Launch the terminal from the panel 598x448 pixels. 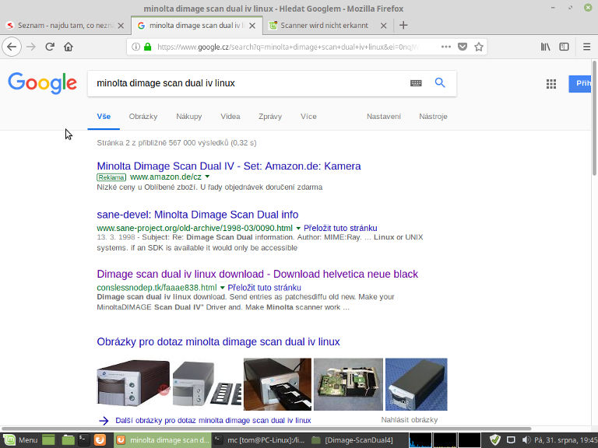tap(83, 440)
